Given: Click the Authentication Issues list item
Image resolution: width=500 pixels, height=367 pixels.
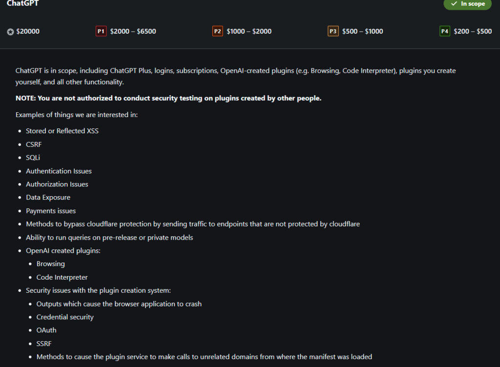Looking at the screenshot, I should pyautogui.click(x=59, y=171).
